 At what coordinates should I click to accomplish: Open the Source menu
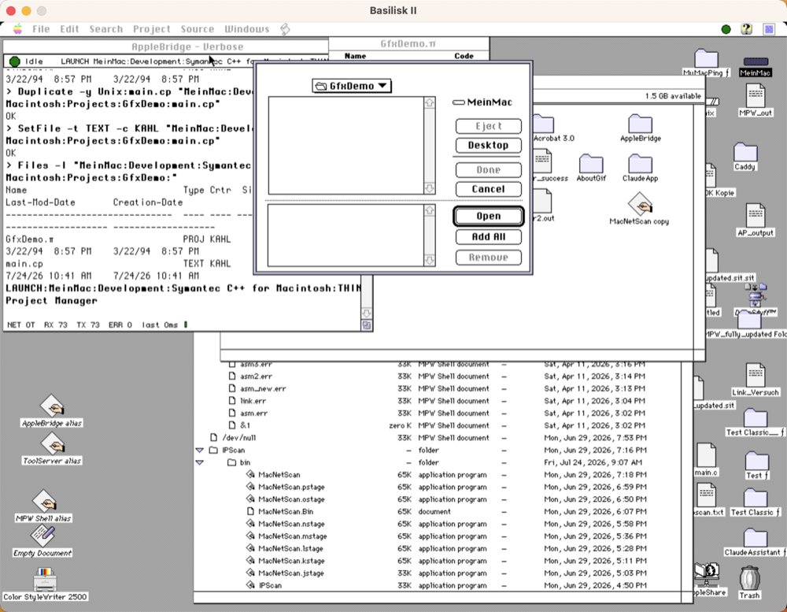[x=198, y=29]
